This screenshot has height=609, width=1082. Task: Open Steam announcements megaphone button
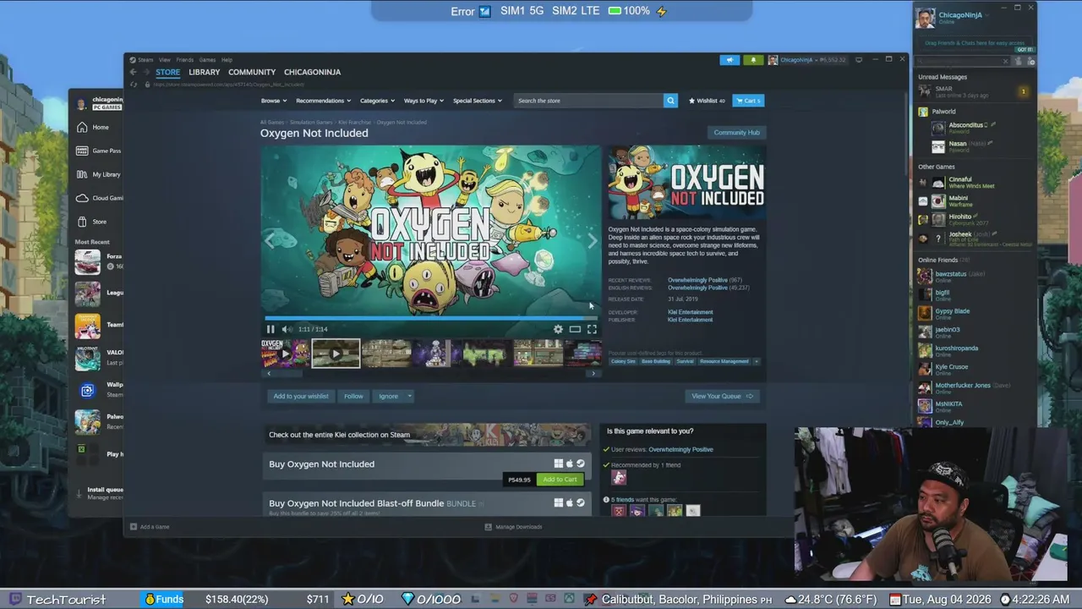(x=730, y=60)
